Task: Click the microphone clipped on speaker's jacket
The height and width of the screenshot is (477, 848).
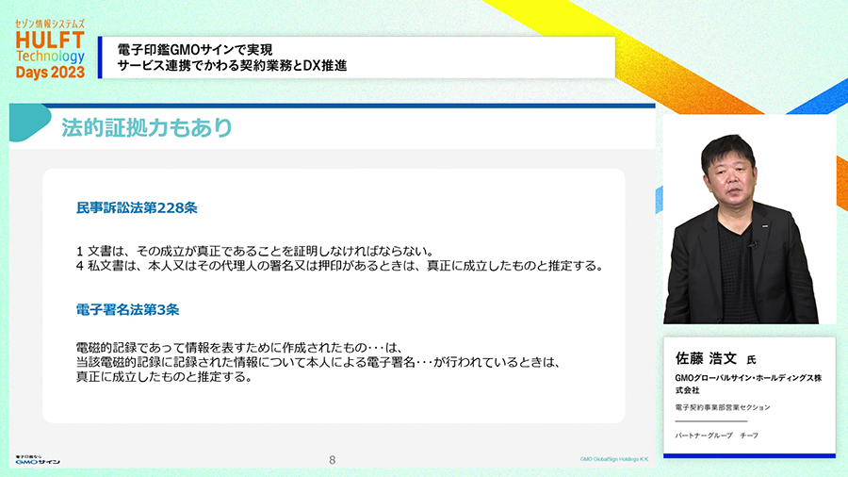Action: (751, 246)
